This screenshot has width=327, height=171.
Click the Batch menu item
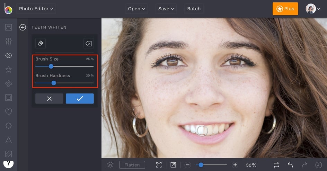pos(194,9)
